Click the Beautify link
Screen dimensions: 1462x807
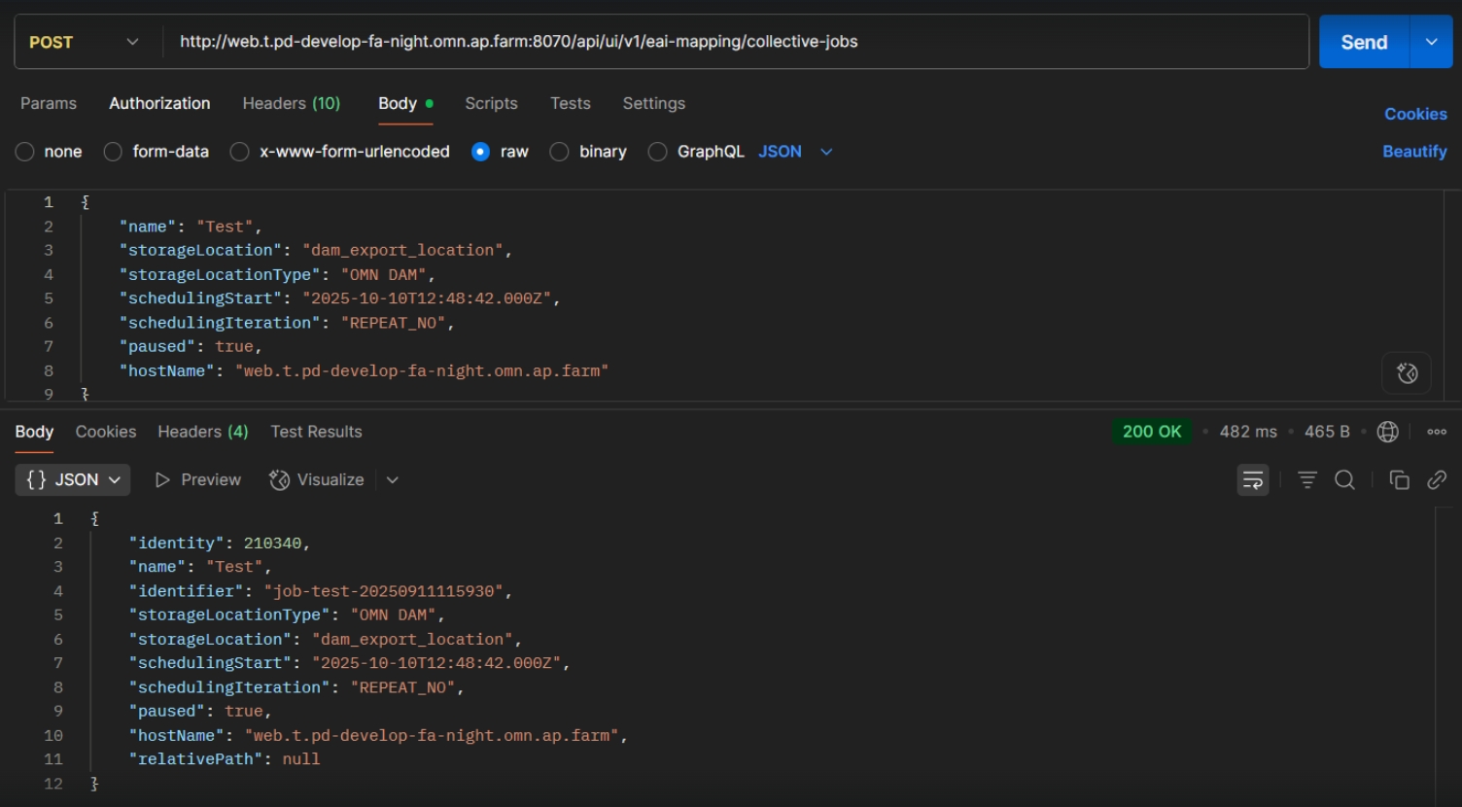[x=1414, y=152]
